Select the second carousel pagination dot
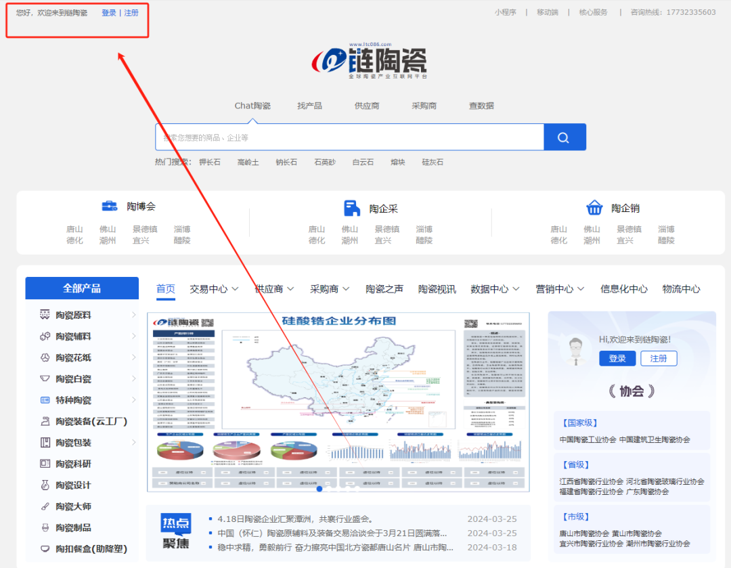The image size is (731, 568). coord(329,489)
